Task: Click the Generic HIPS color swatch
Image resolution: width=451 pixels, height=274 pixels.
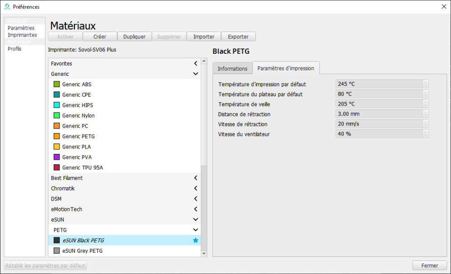Action: pyautogui.click(x=57, y=105)
